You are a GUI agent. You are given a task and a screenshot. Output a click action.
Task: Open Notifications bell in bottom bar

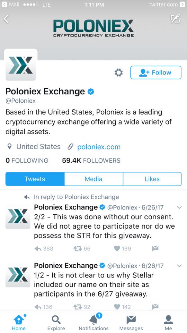point(93,322)
